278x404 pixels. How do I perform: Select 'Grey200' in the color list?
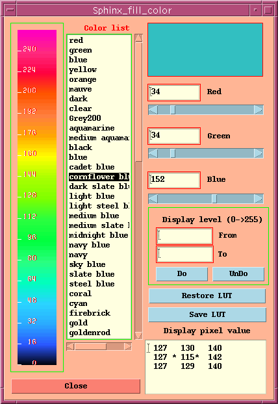coord(99,118)
